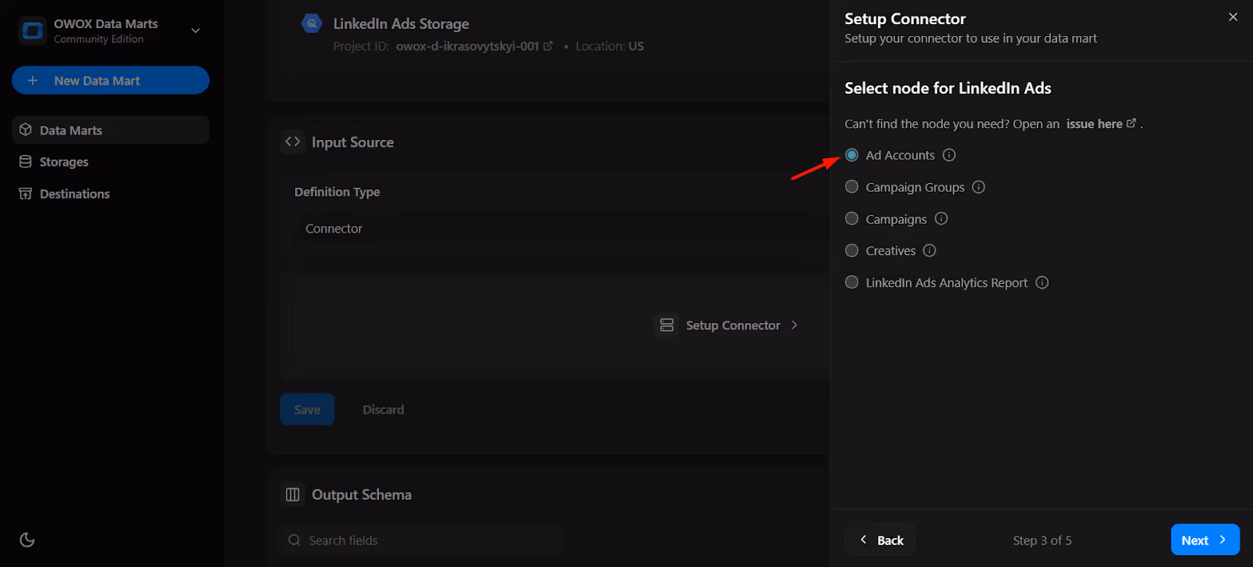Viewport: 1253px width, 567px height.
Task: Click the info icon next to Ad Accounts
Action: (x=949, y=155)
